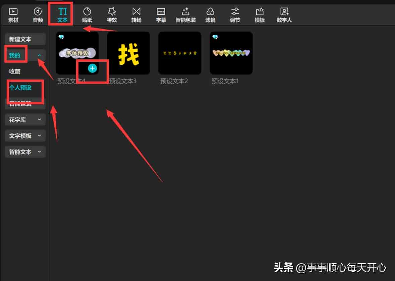Open the 特效 effects tab
The image size is (395, 281).
coord(112,15)
